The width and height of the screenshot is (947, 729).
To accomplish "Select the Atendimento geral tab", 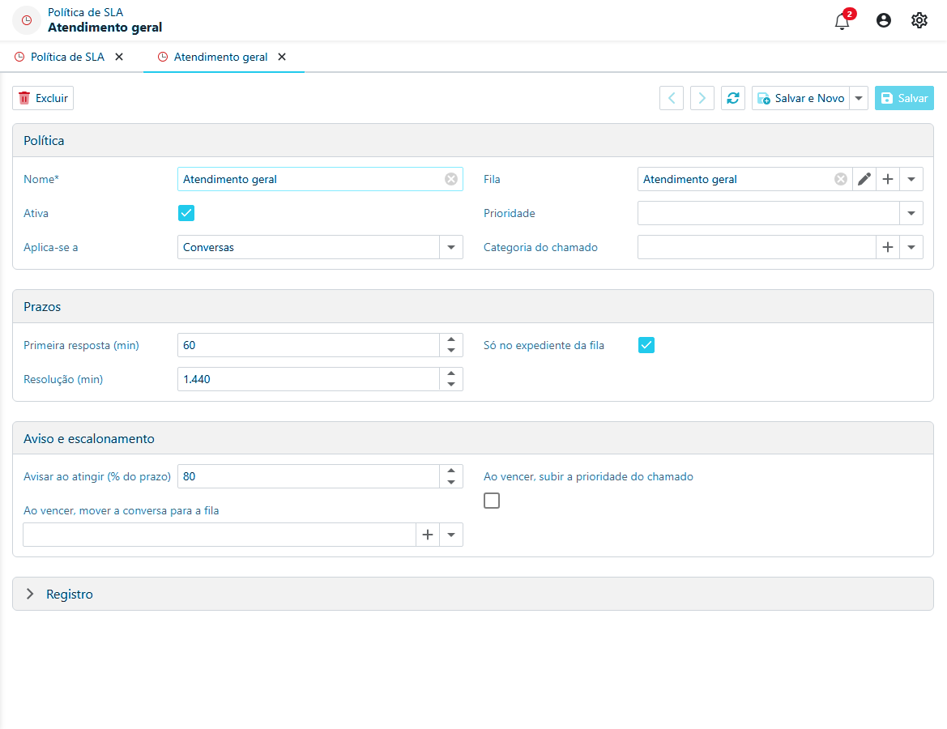I will pos(220,57).
